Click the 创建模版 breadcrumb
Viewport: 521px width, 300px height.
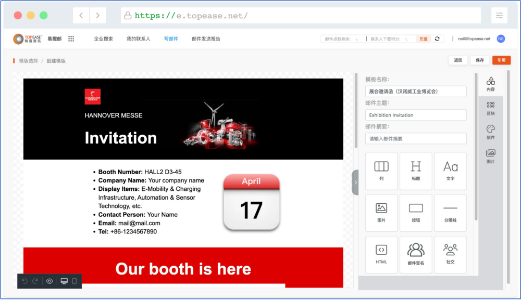click(56, 61)
